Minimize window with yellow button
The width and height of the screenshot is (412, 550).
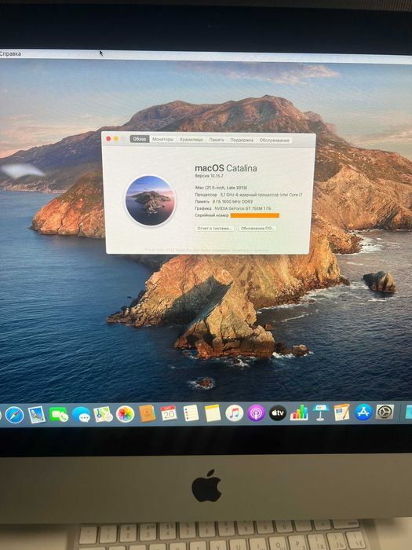click(x=116, y=139)
